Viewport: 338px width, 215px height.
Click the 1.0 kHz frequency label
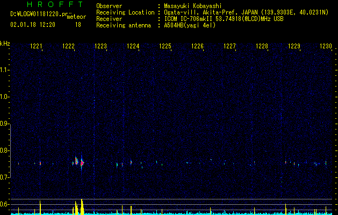tap(4, 97)
